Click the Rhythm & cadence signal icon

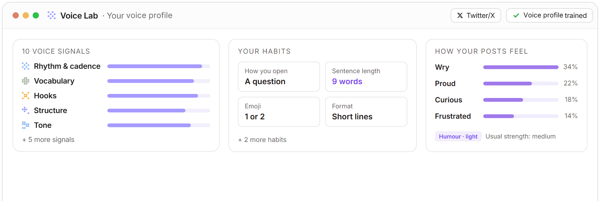pos(25,66)
